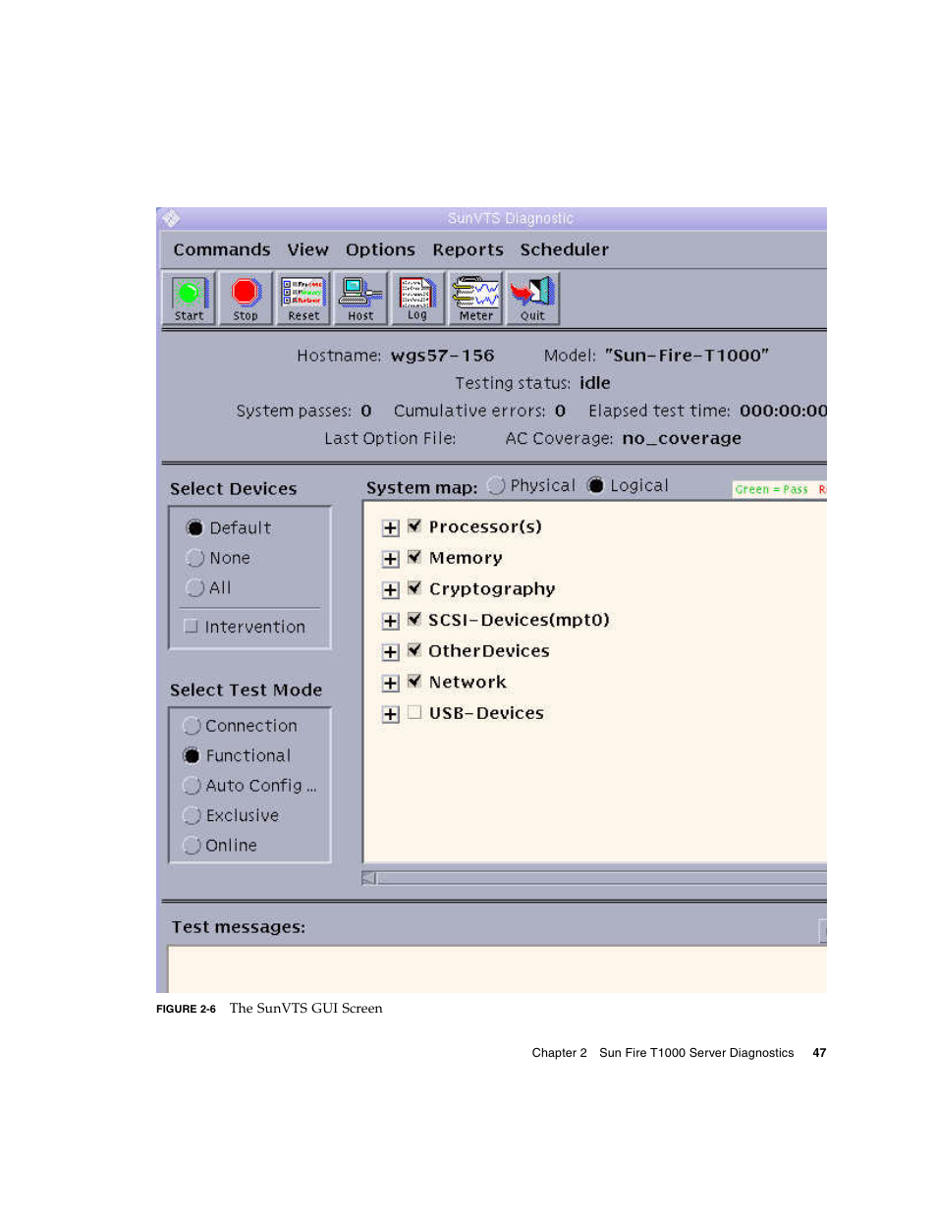Click the SCSI-Devices(mpt0) label
937x1213 pixels.
click(519, 620)
